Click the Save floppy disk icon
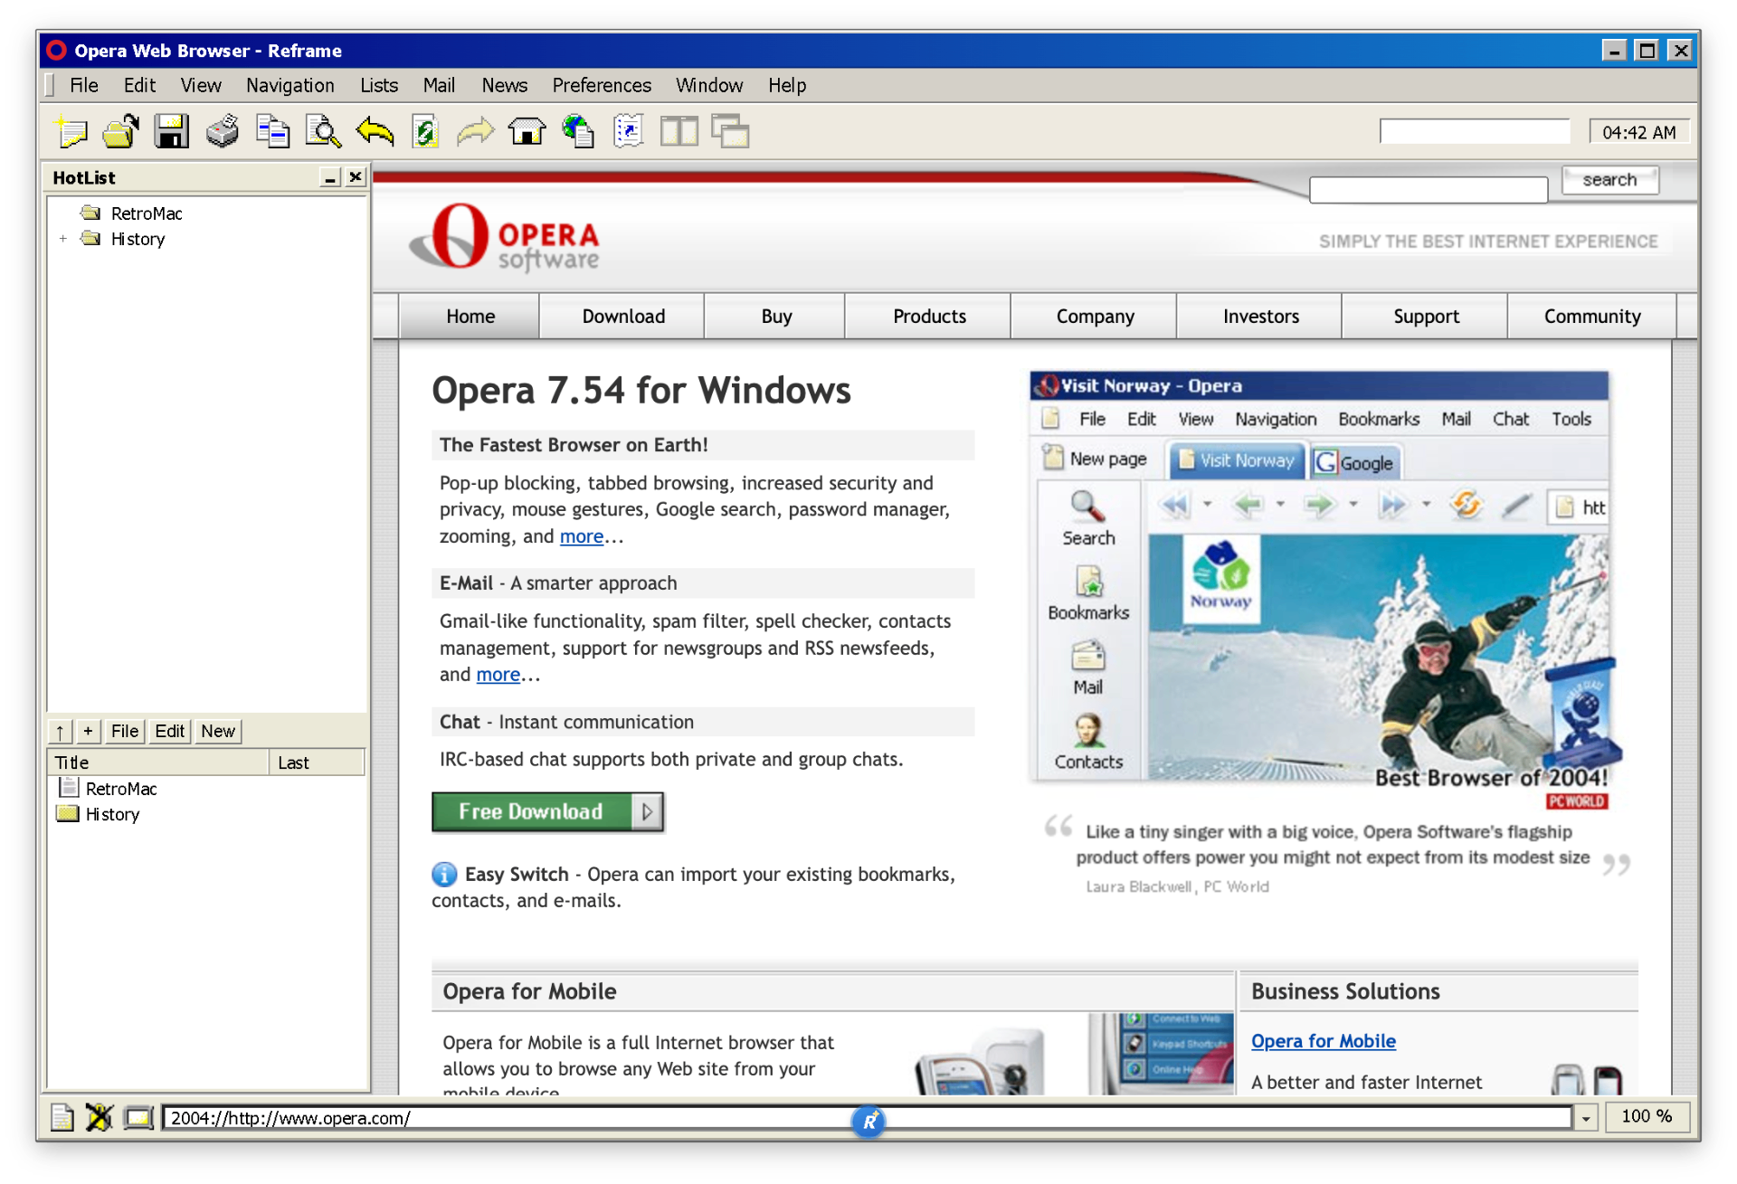 click(171, 132)
